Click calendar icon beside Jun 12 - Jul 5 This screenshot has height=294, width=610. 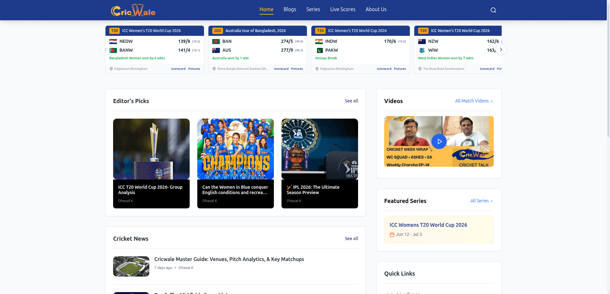click(392, 235)
